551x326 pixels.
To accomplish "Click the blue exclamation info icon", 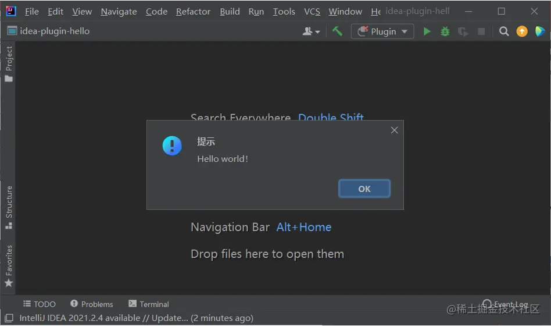I will [x=172, y=146].
